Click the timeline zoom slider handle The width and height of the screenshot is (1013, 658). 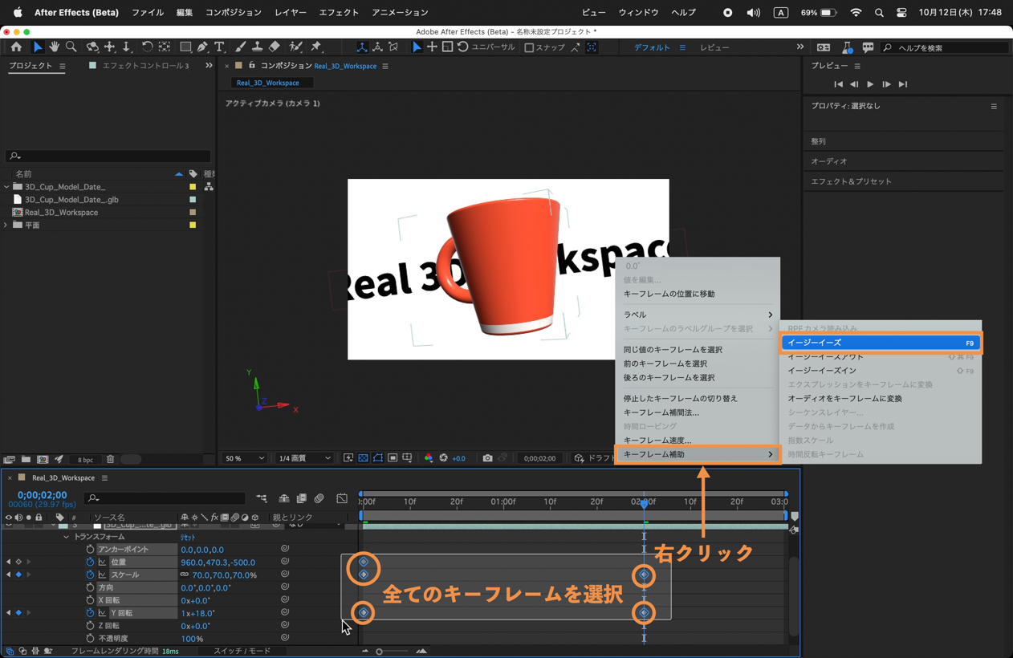(x=380, y=652)
